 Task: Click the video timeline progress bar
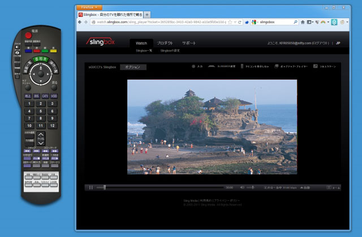(x=160, y=187)
